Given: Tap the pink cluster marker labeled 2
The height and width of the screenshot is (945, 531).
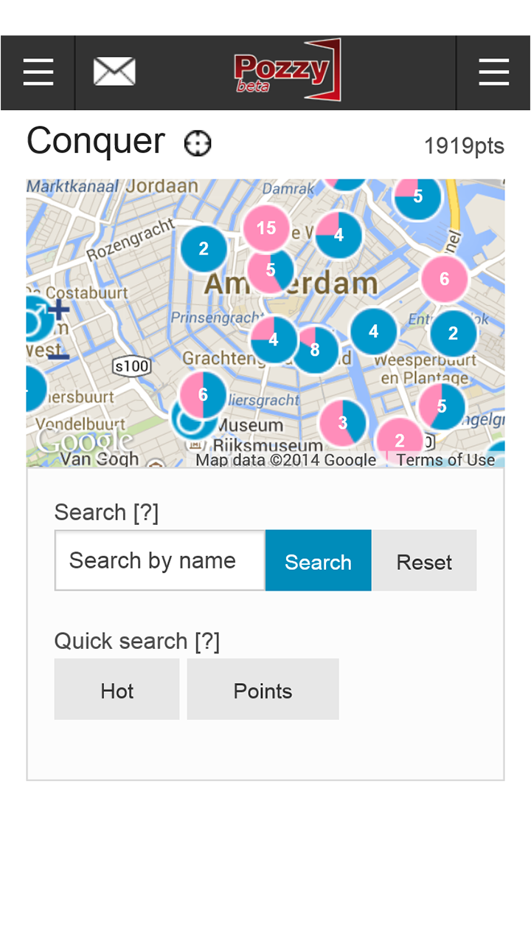Looking at the screenshot, I should click(x=400, y=440).
